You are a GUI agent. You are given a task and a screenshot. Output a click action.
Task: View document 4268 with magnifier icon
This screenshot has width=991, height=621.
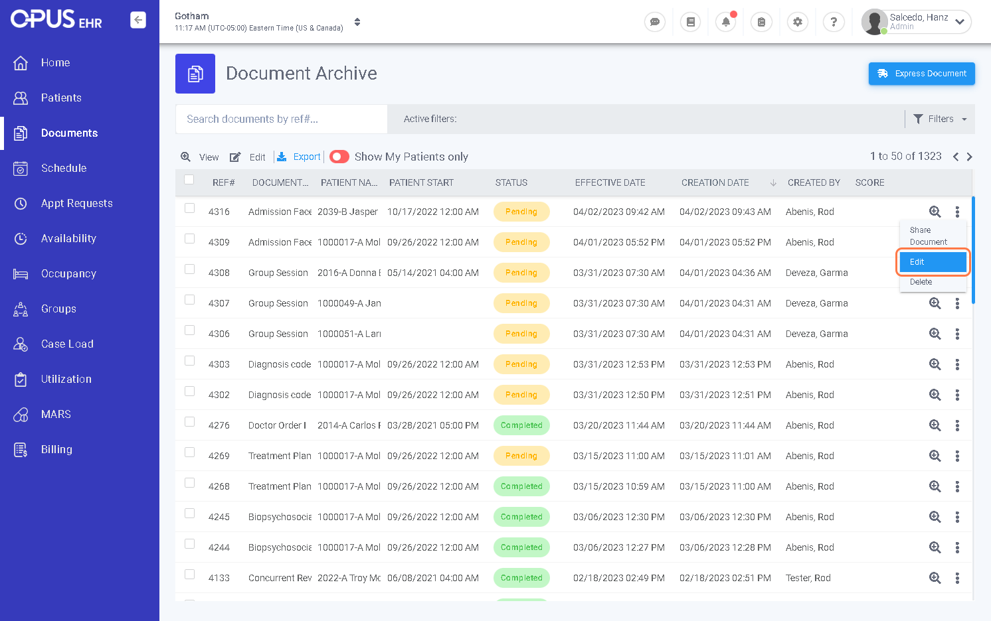pyautogui.click(x=935, y=486)
